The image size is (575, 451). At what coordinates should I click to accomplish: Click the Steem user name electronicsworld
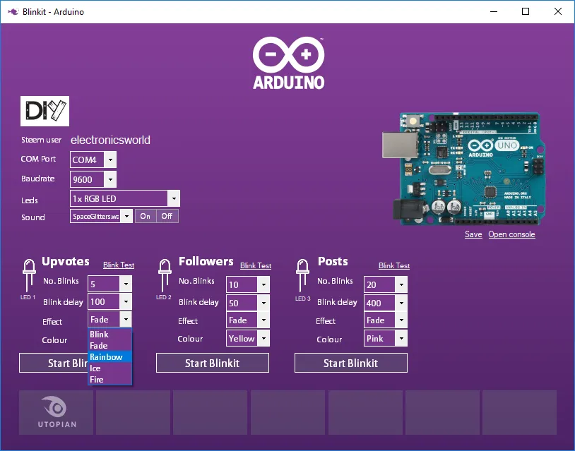[110, 140]
